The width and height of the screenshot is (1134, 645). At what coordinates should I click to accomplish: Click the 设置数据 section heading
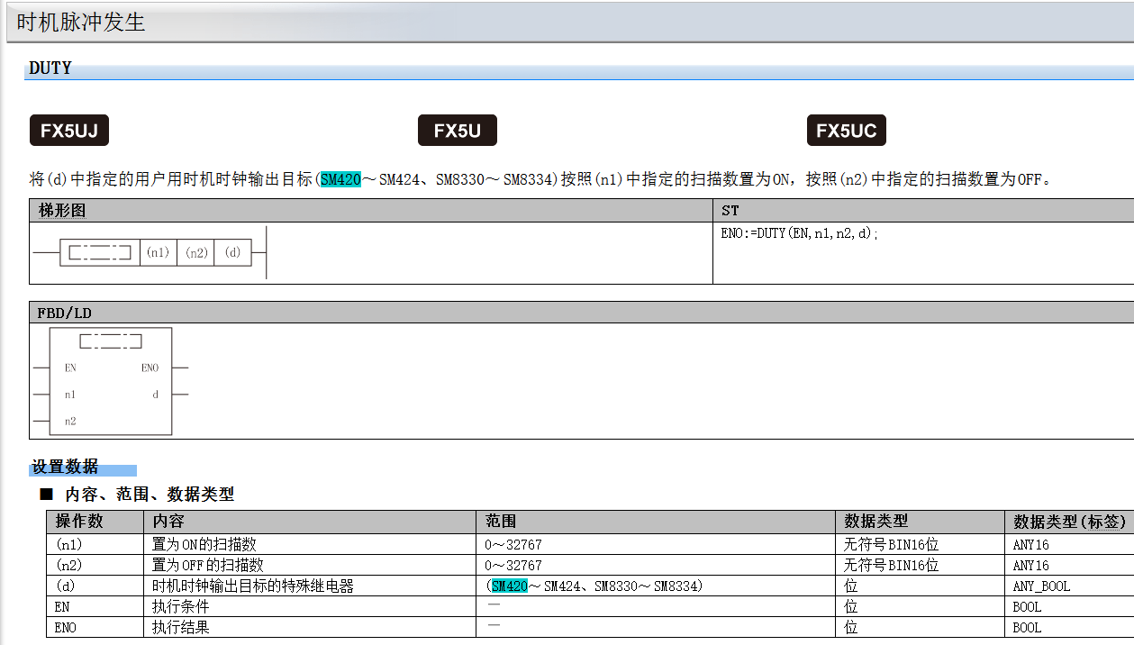[65, 467]
